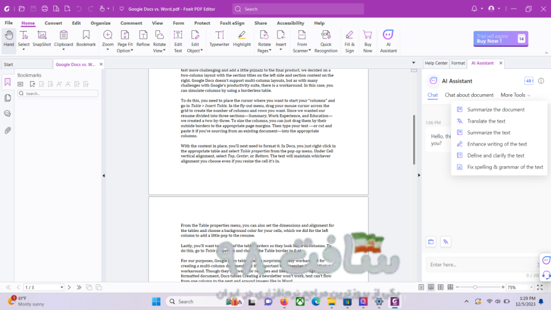
Task: Open the Comments side panel
Action: [x=8, y=114]
